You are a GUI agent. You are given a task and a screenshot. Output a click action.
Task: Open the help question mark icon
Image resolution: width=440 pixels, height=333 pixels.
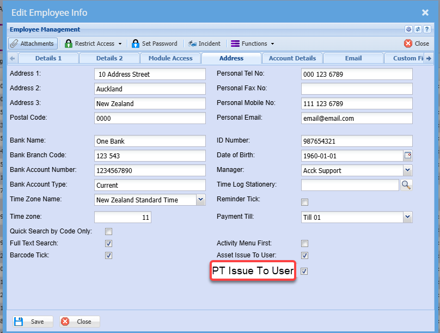pyautogui.click(x=427, y=29)
